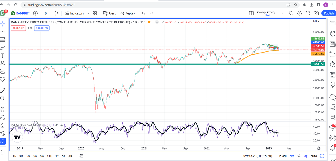The height and width of the screenshot is (161, 336).
Task: Click the BANKNIF symbol search field
Action: click(x=22, y=13)
